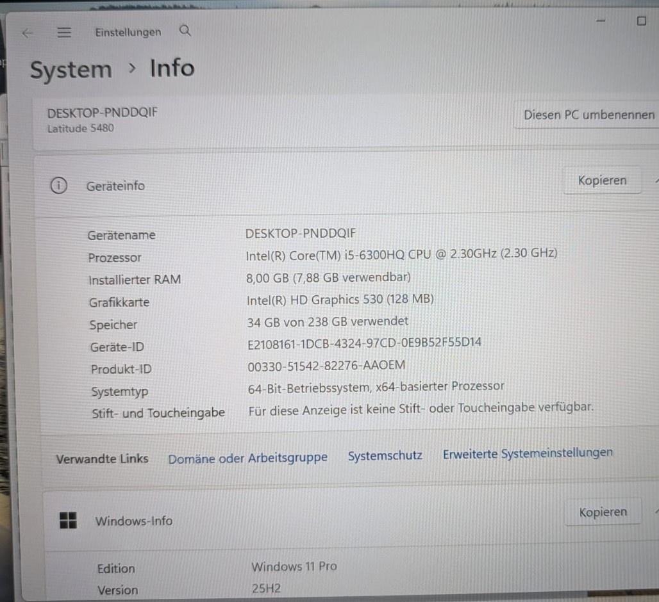Minimize the Einstellungen window
The height and width of the screenshot is (602, 659).
pyautogui.click(x=601, y=20)
